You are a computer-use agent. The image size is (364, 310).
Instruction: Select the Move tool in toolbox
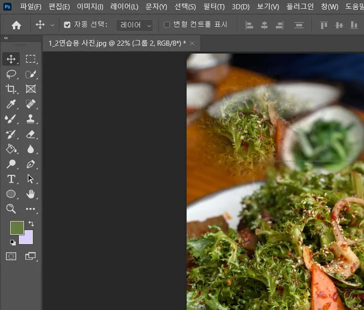click(x=11, y=59)
